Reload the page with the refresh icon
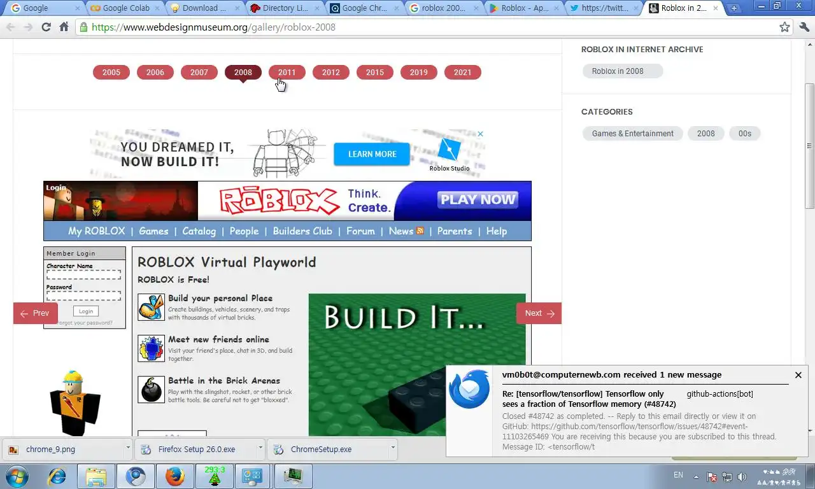 pos(46,27)
